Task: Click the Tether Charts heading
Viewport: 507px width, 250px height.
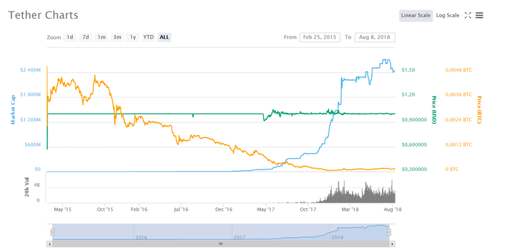Action: pyautogui.click(x=43, y=15)
